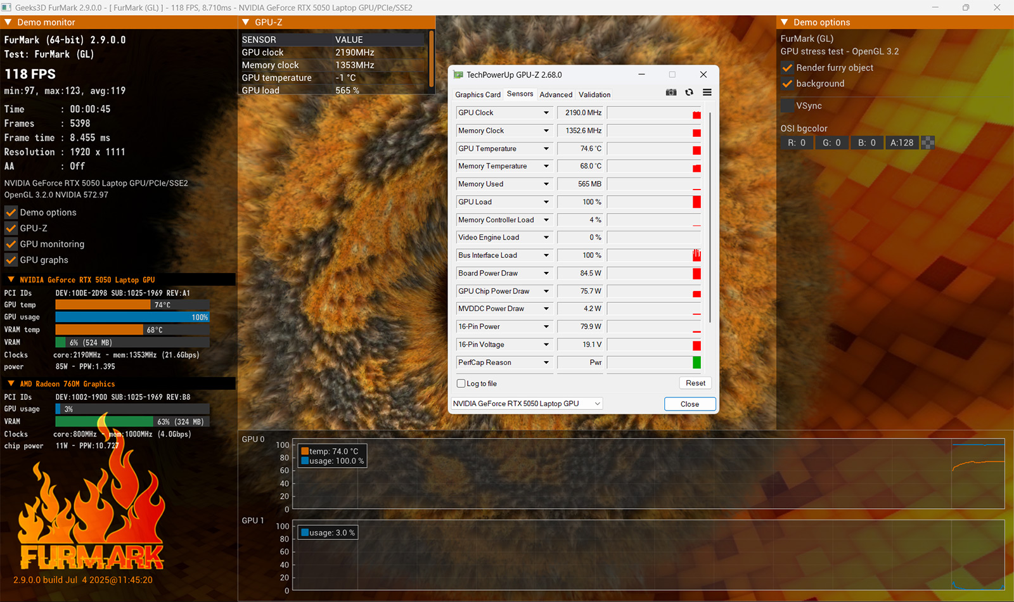Open the GPU Clock sensor dropdown

pos(546,113)
